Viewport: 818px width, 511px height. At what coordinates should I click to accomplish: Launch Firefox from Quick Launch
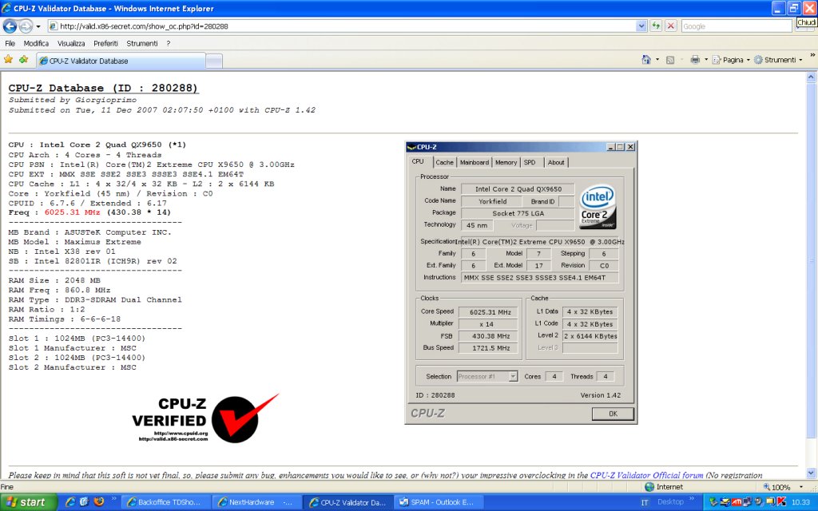pos(98,501)
